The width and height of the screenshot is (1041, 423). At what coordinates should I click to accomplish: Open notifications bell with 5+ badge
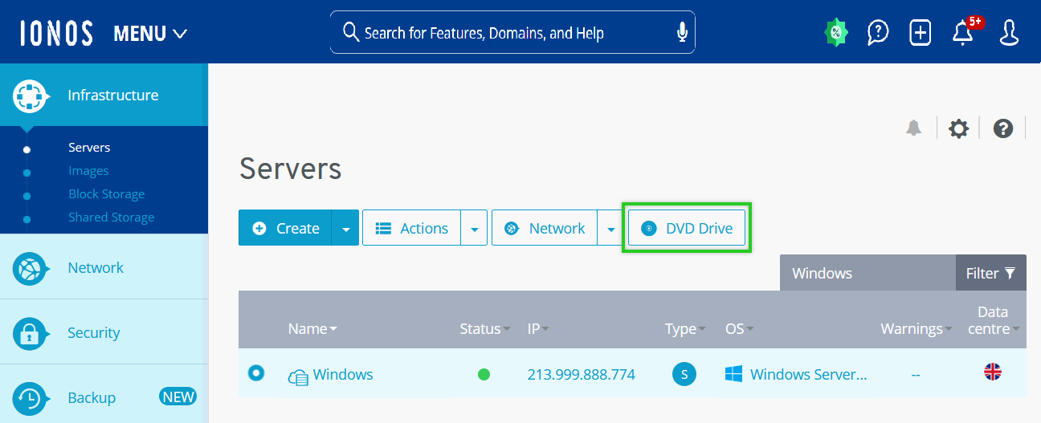pyautogui.click(x=962, y=33)
